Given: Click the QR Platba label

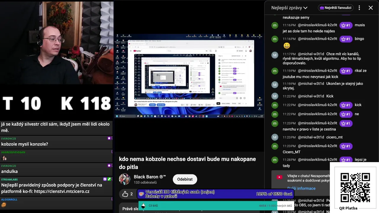Looking at the screenshot, I should pyautogui.click(x=348, y=208).
